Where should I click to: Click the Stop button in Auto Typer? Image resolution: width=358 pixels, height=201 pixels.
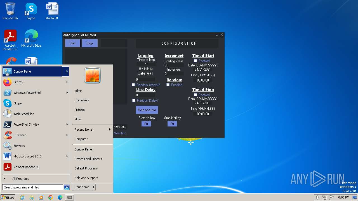click(90, 43)
